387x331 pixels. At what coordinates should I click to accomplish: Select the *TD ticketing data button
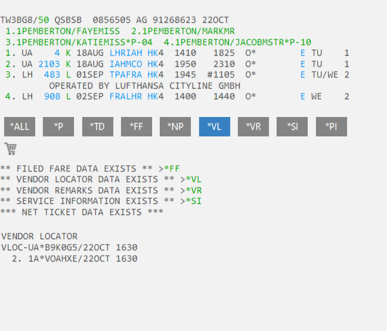[97, 127]
